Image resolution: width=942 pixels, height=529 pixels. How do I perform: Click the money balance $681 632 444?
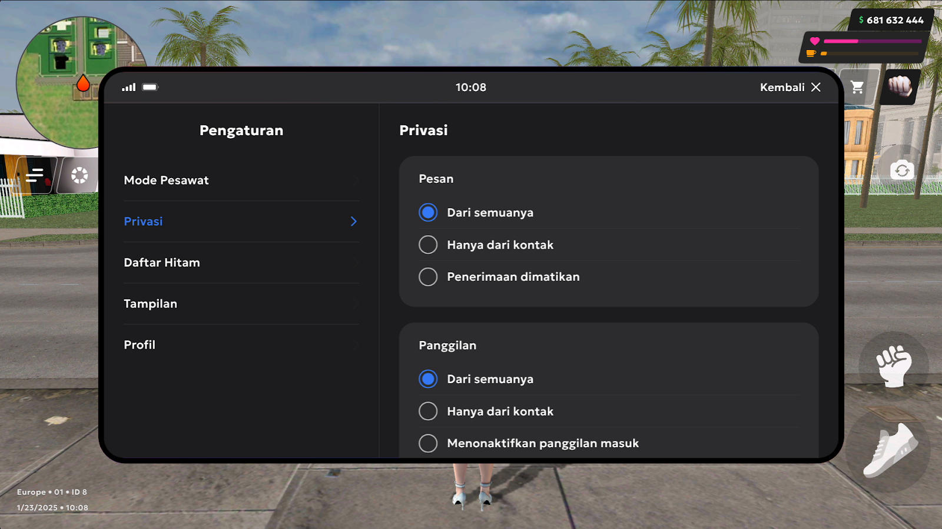point(891,20)
